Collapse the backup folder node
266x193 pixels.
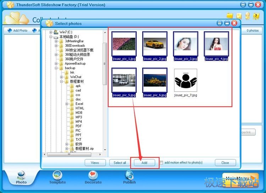click(56, 68)
